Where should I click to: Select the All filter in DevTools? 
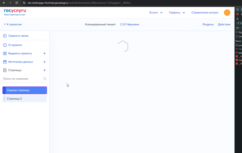click(x=238, y=28)
